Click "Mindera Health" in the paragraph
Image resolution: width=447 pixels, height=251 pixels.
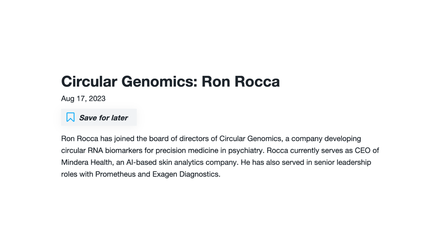[87, 162]
